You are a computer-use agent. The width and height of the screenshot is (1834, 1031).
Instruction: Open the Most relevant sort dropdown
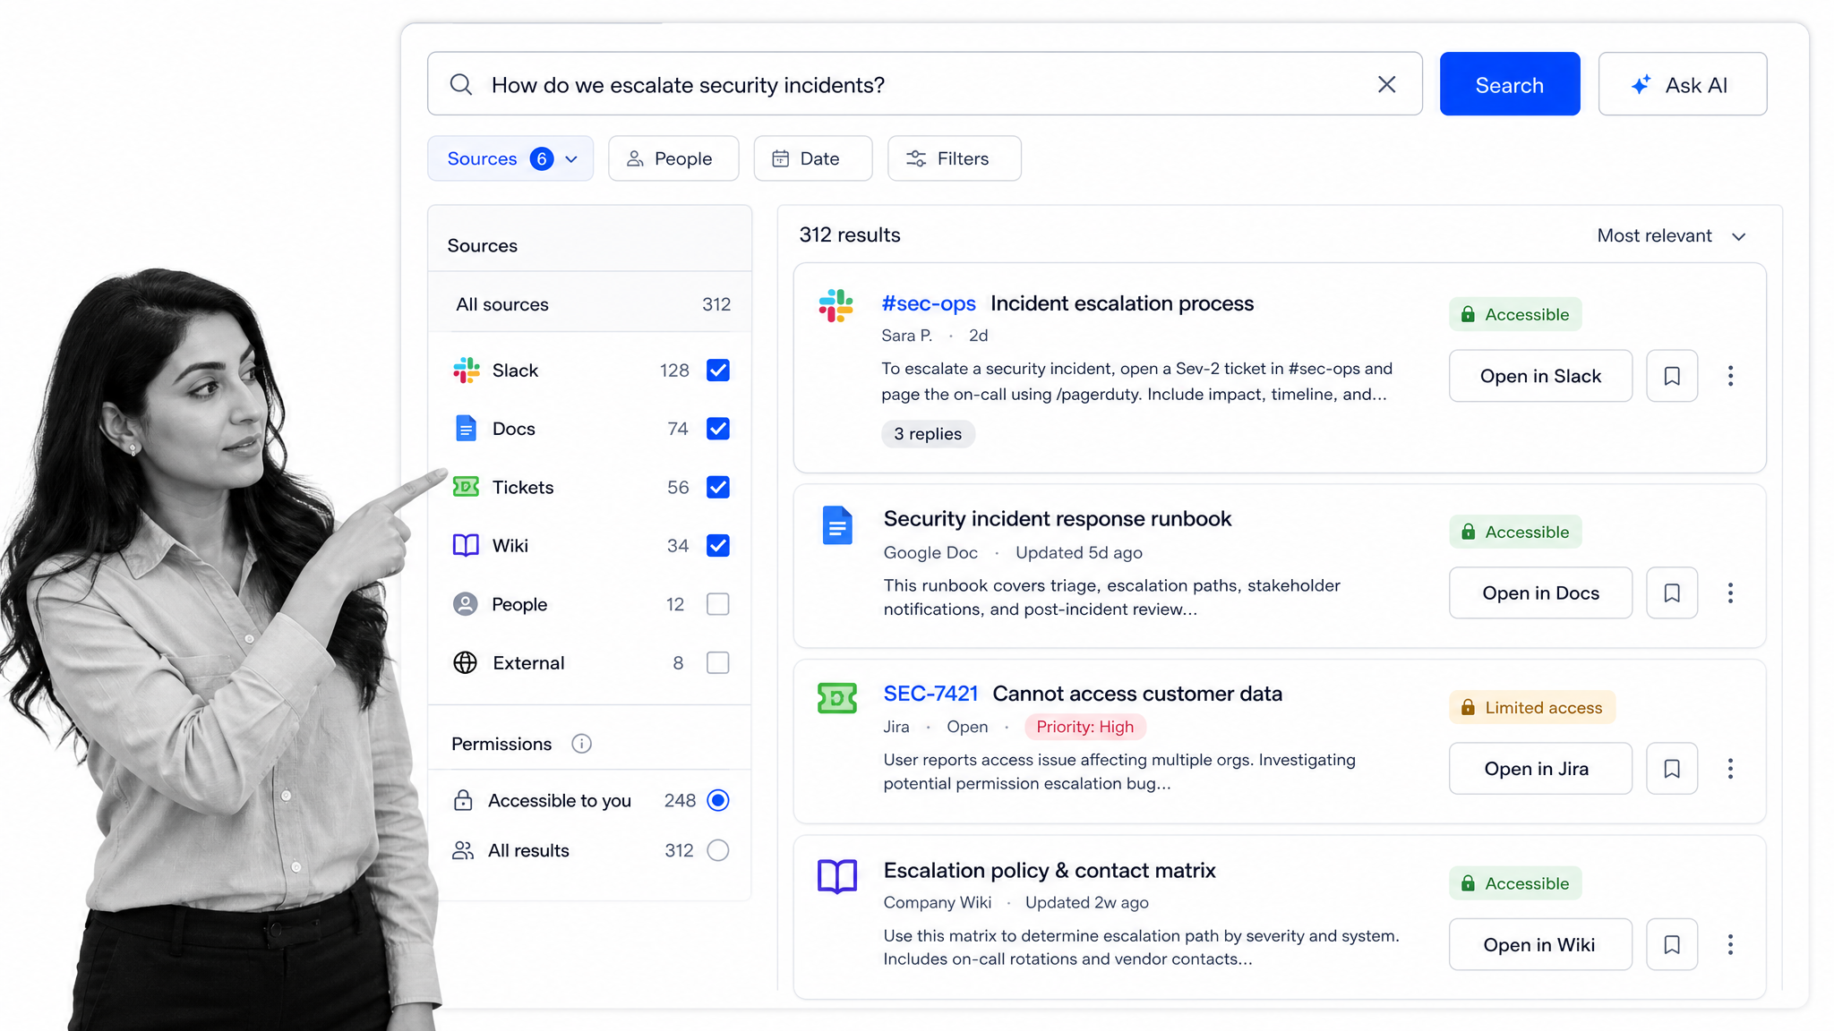pyautogui.click(x=1671, y=235)
